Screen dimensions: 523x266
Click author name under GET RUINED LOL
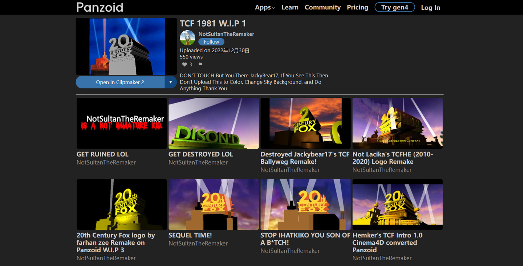click(x=106, y=162)
